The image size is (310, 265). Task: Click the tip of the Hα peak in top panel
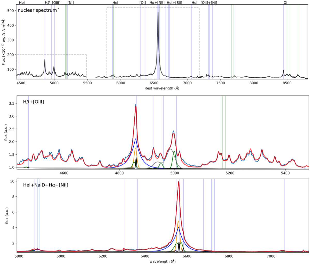[x=158, y=12]
